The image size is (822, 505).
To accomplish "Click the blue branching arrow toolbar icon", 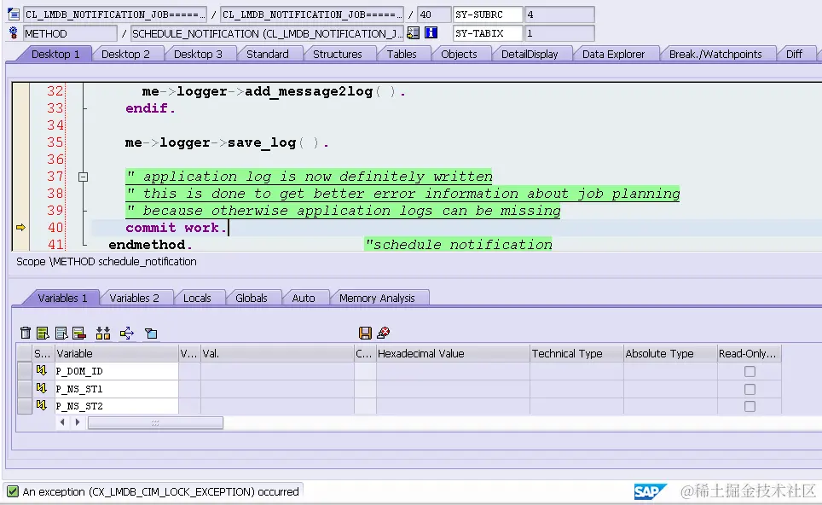I will [x=127, y=333].
